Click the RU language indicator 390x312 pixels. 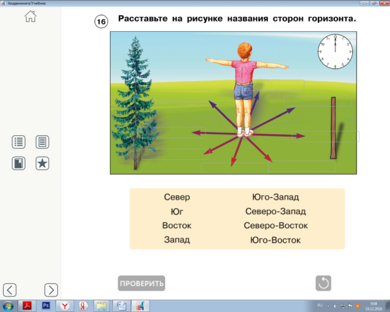320,305
